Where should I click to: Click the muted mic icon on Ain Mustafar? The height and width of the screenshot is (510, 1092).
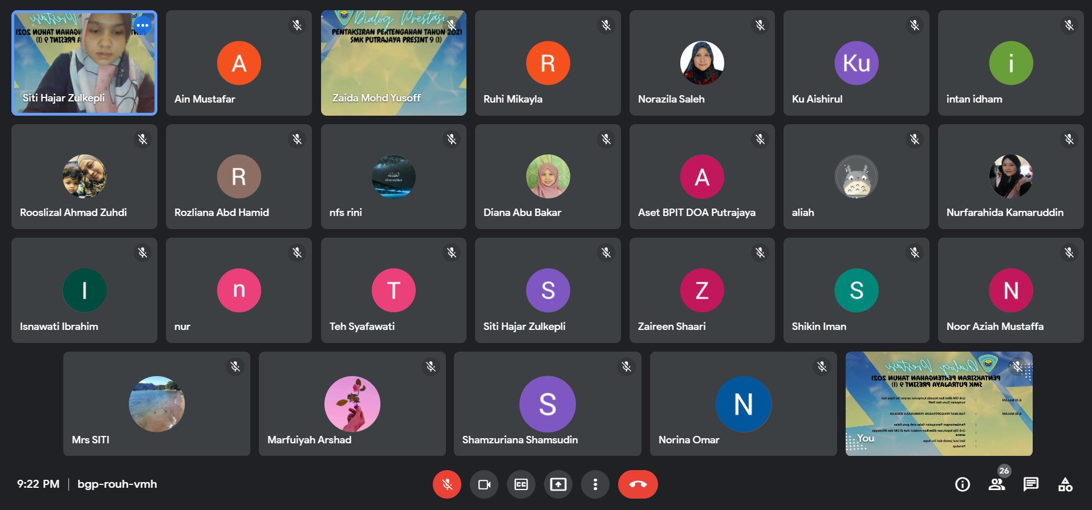point(297,25)
